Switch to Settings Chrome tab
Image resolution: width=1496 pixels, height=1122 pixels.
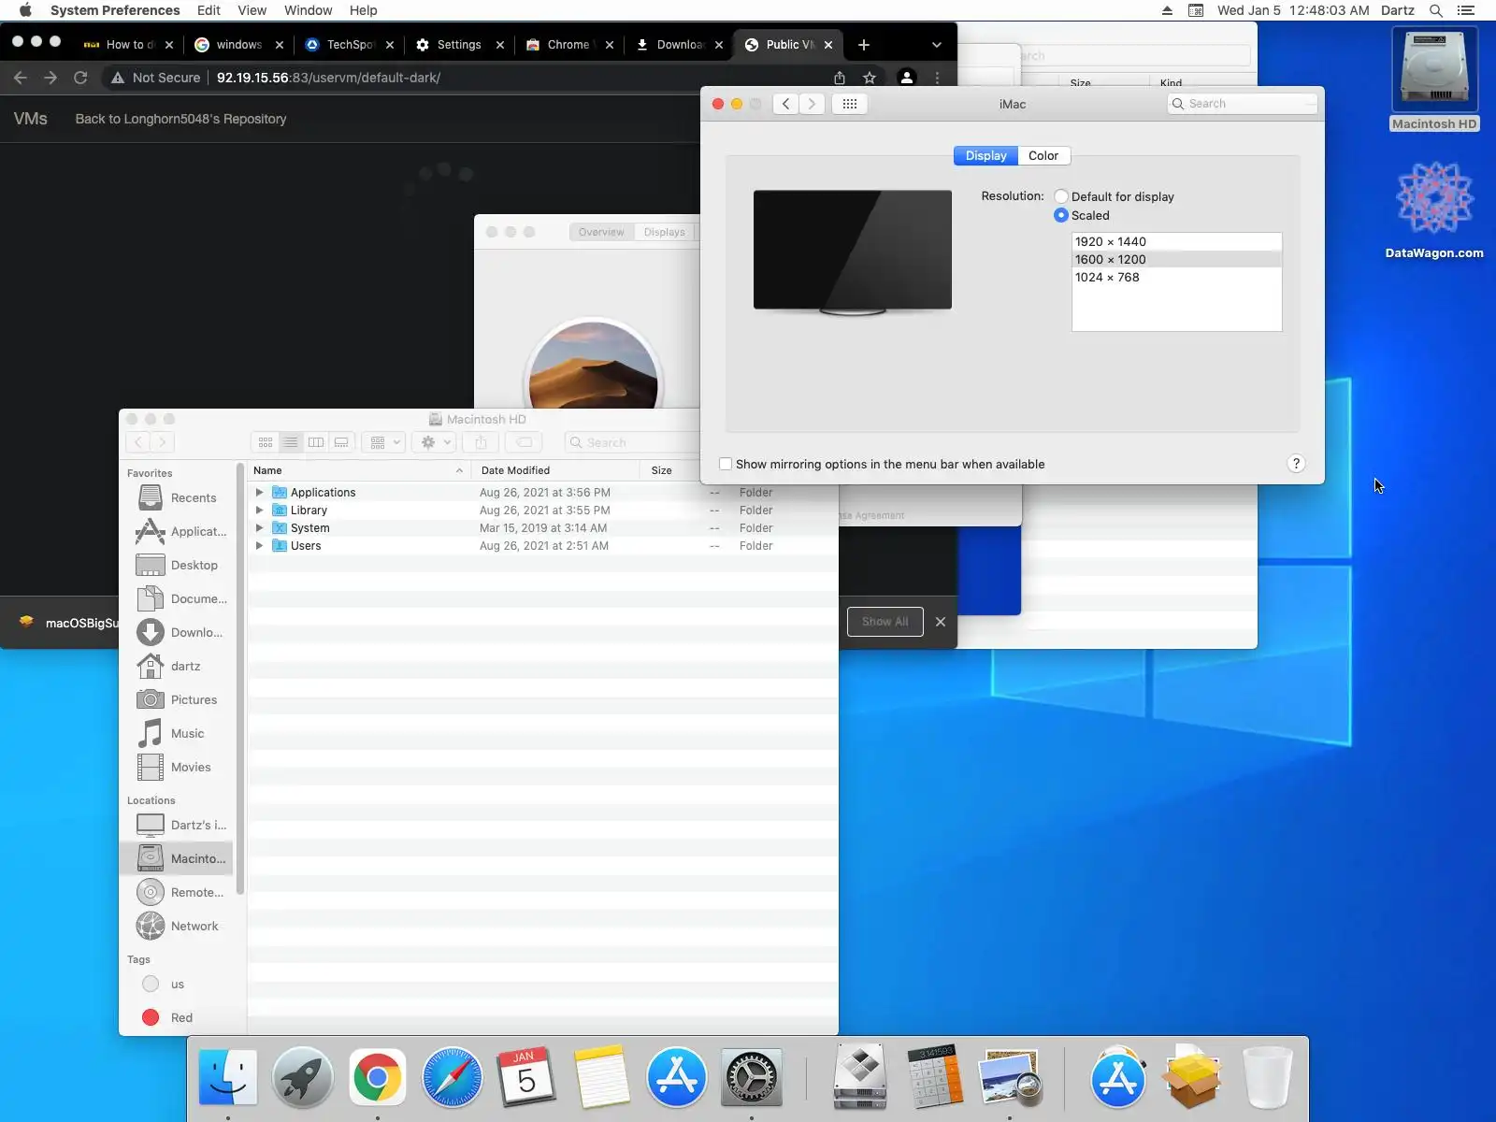point(458,45)
